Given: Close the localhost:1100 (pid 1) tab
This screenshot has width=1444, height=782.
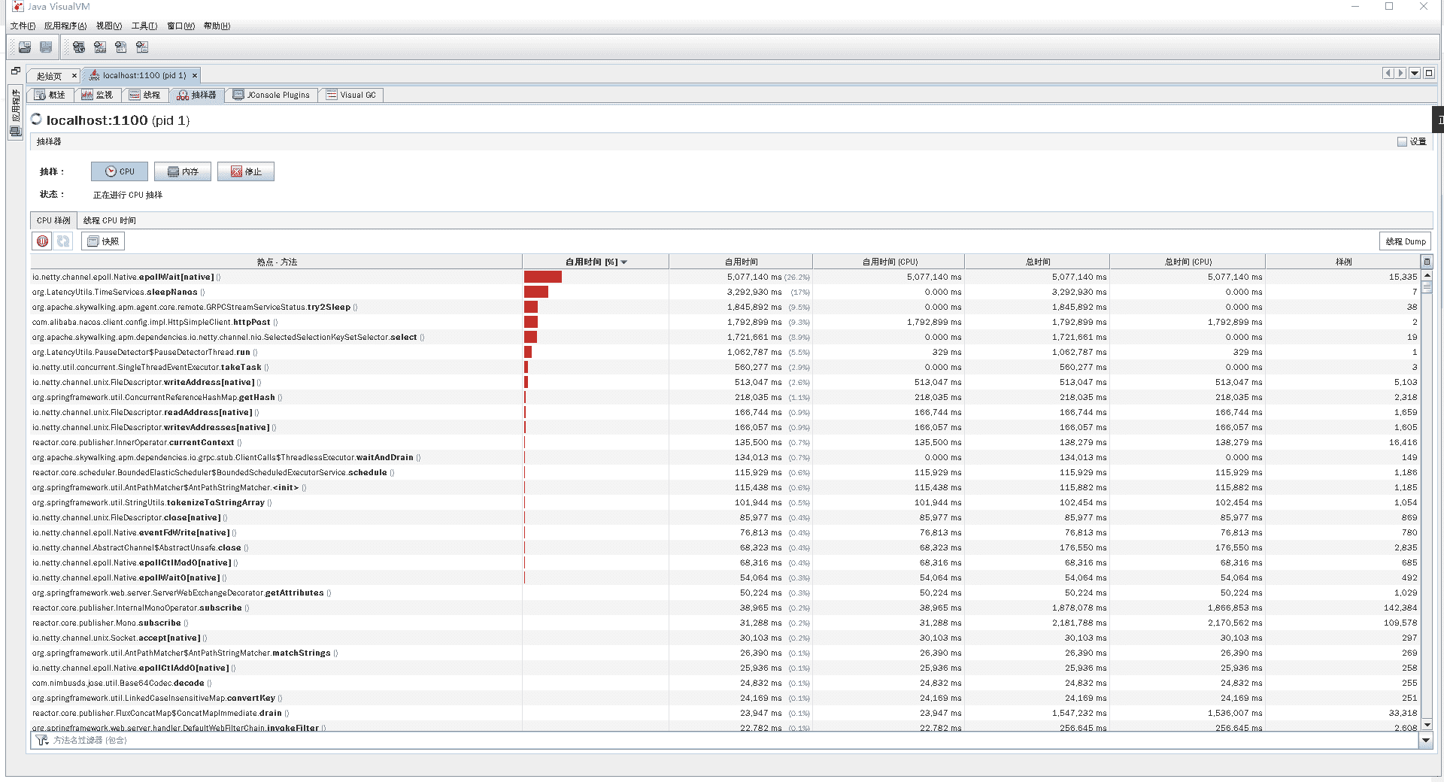Looking at the screenshot, I should 195,76.
